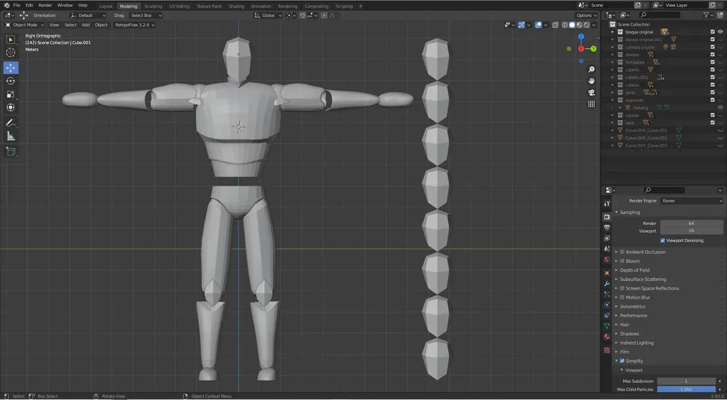This screenshot has height=400, width=727.
Task: Click the Max Subdivision value field
Action: (686, 381)
